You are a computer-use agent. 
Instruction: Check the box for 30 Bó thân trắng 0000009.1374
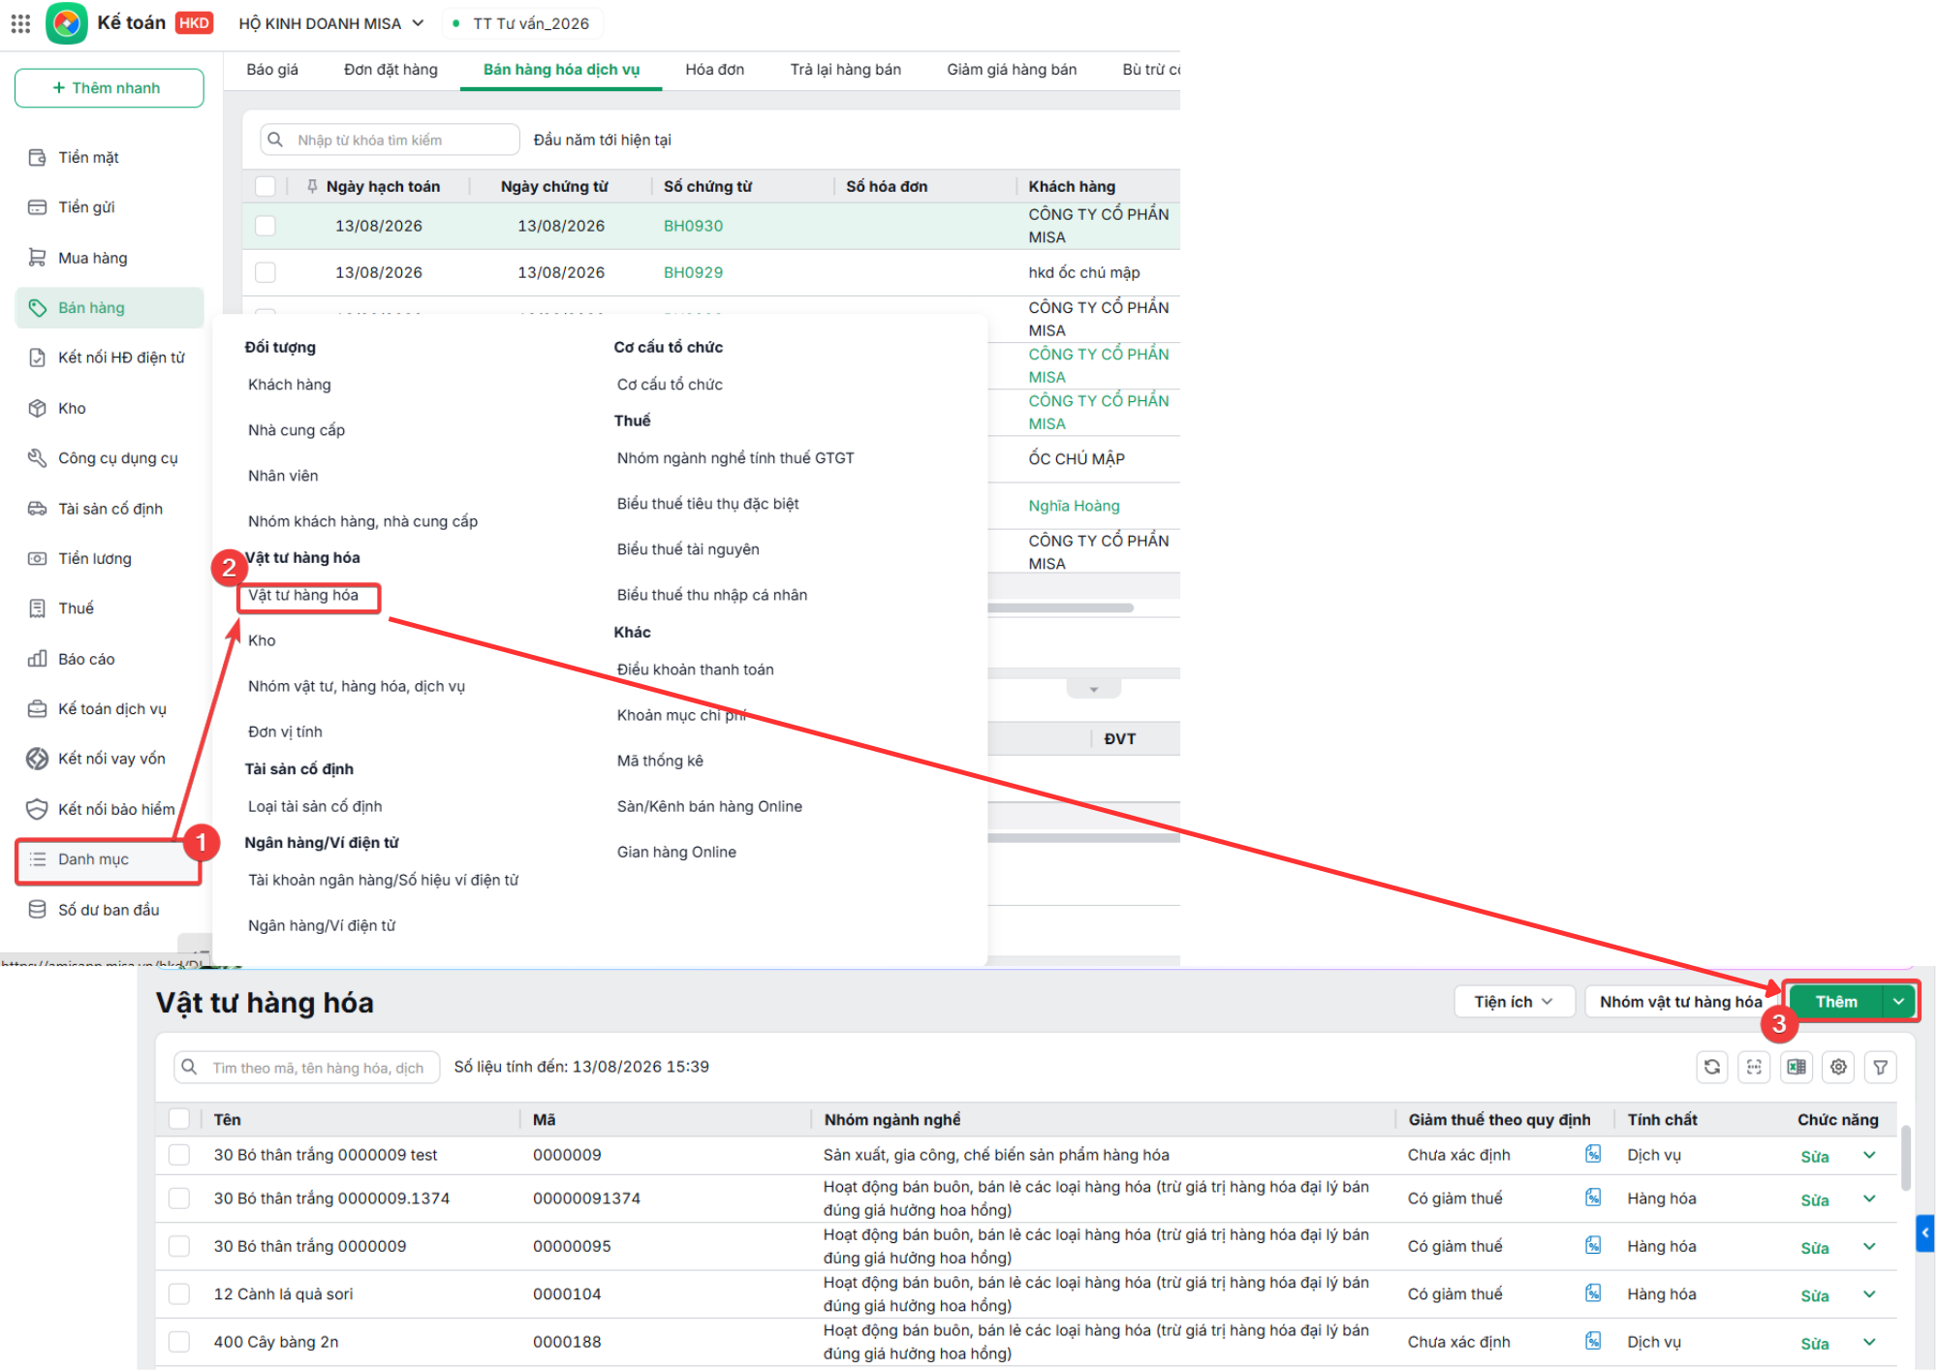pyautogui.click(x=179, y=1199)
